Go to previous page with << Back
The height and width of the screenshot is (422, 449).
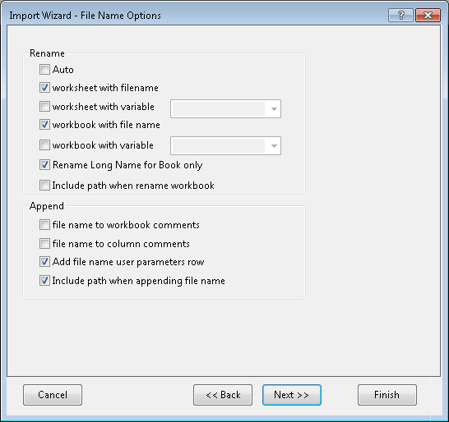point(223,395)
